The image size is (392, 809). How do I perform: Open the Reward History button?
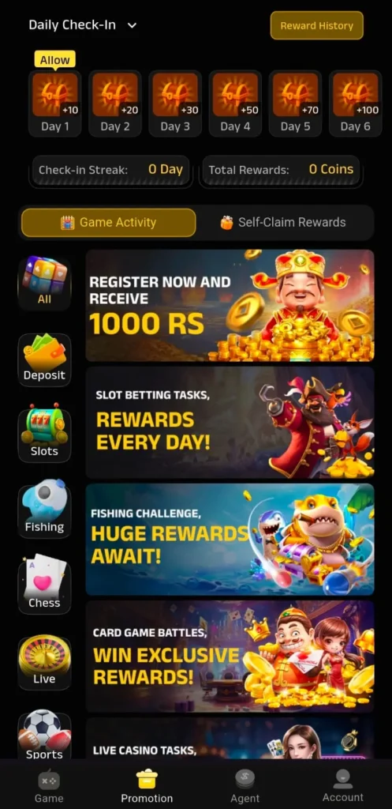[x=317, y=25]
